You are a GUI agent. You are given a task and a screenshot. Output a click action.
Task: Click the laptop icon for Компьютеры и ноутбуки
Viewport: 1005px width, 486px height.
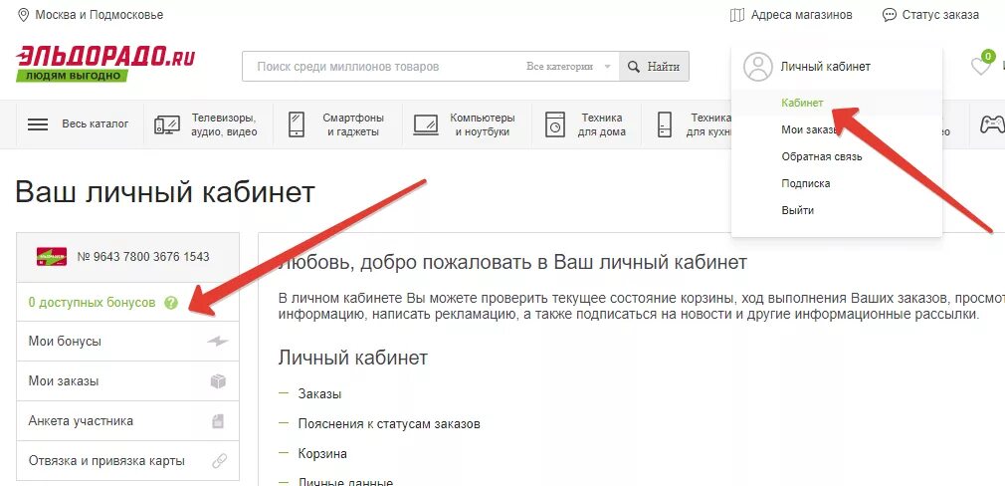click(426, 124)
